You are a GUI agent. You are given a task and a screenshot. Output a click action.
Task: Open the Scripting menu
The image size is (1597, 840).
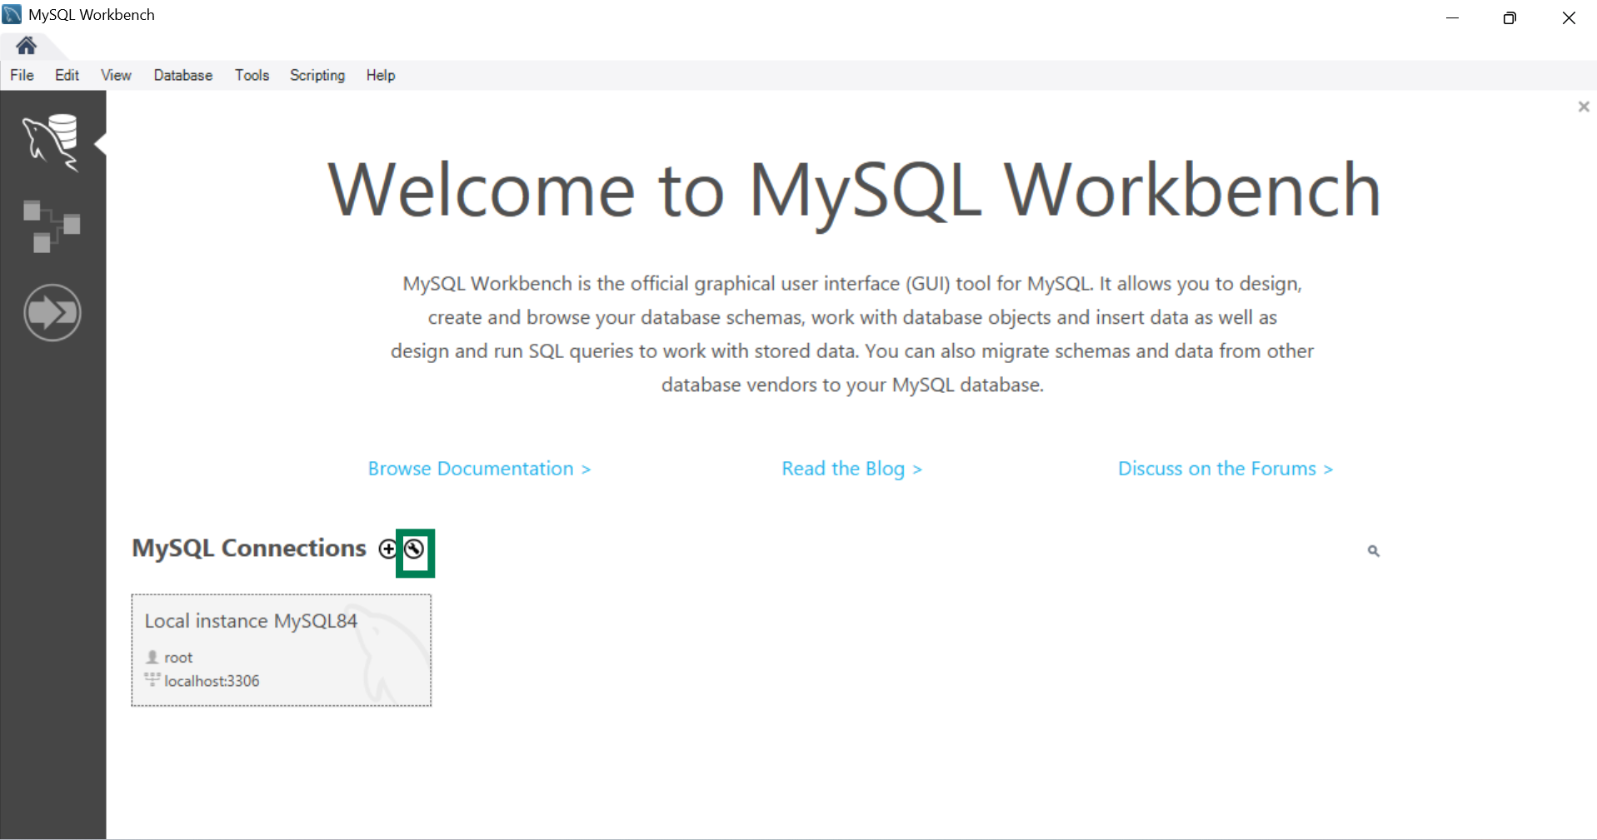(317, 75)
